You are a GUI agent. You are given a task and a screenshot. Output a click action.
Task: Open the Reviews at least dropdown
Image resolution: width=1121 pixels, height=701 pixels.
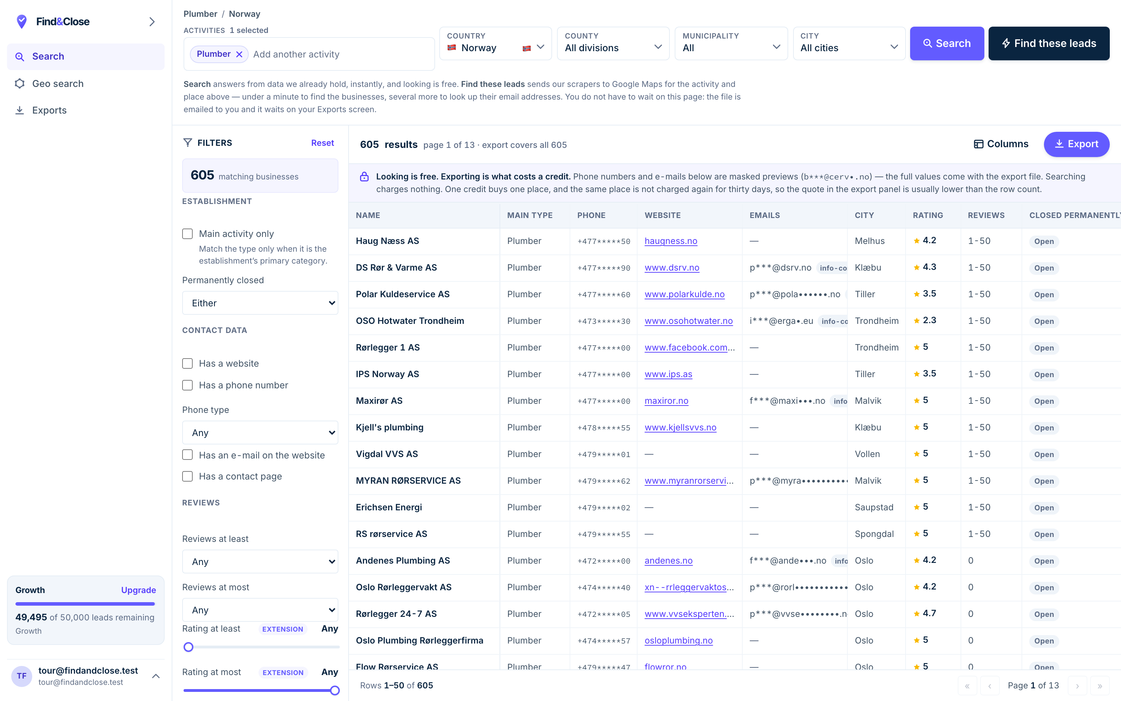pyautogui.click(x=260, y=562)
